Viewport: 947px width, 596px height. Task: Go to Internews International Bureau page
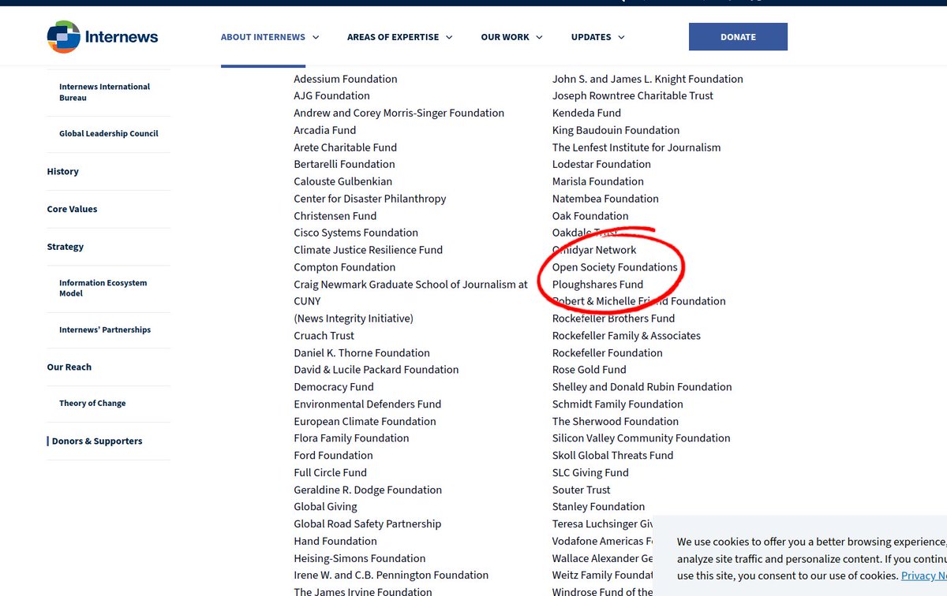click(104, 92)
